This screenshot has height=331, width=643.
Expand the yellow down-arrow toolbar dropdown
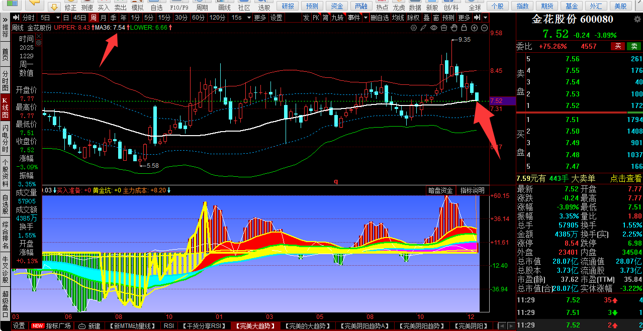click(x=54, y=7)
